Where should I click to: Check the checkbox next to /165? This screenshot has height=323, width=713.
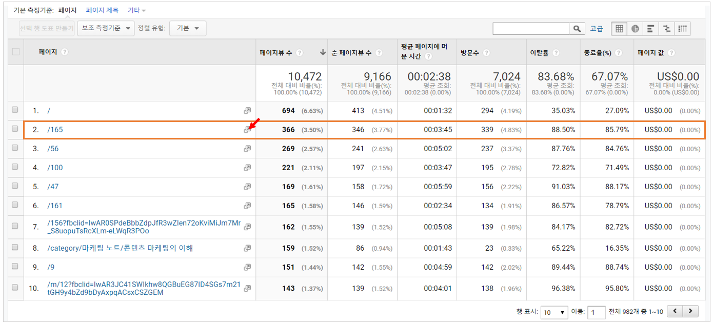point(15,130)
